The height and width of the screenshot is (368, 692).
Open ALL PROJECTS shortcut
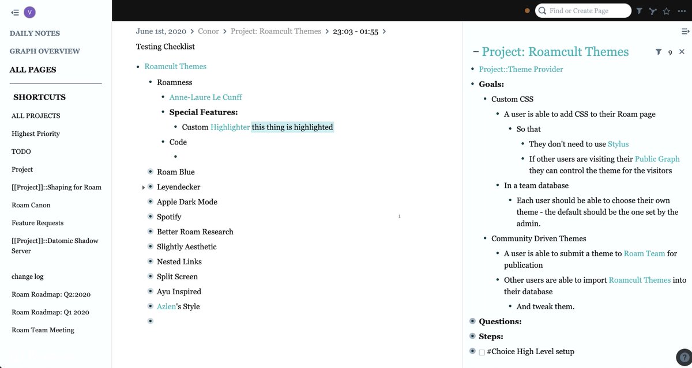pyautogui.click(x=36, y=116)
